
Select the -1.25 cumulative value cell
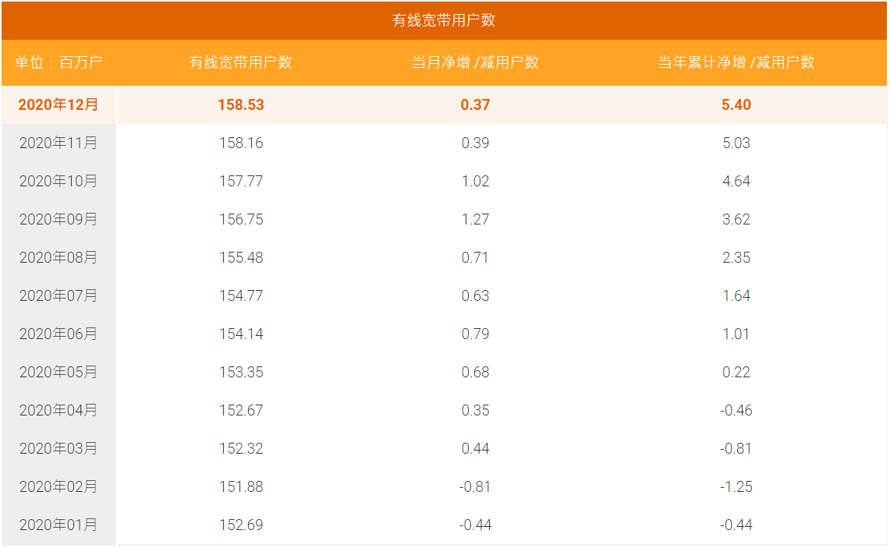point(736,486)
